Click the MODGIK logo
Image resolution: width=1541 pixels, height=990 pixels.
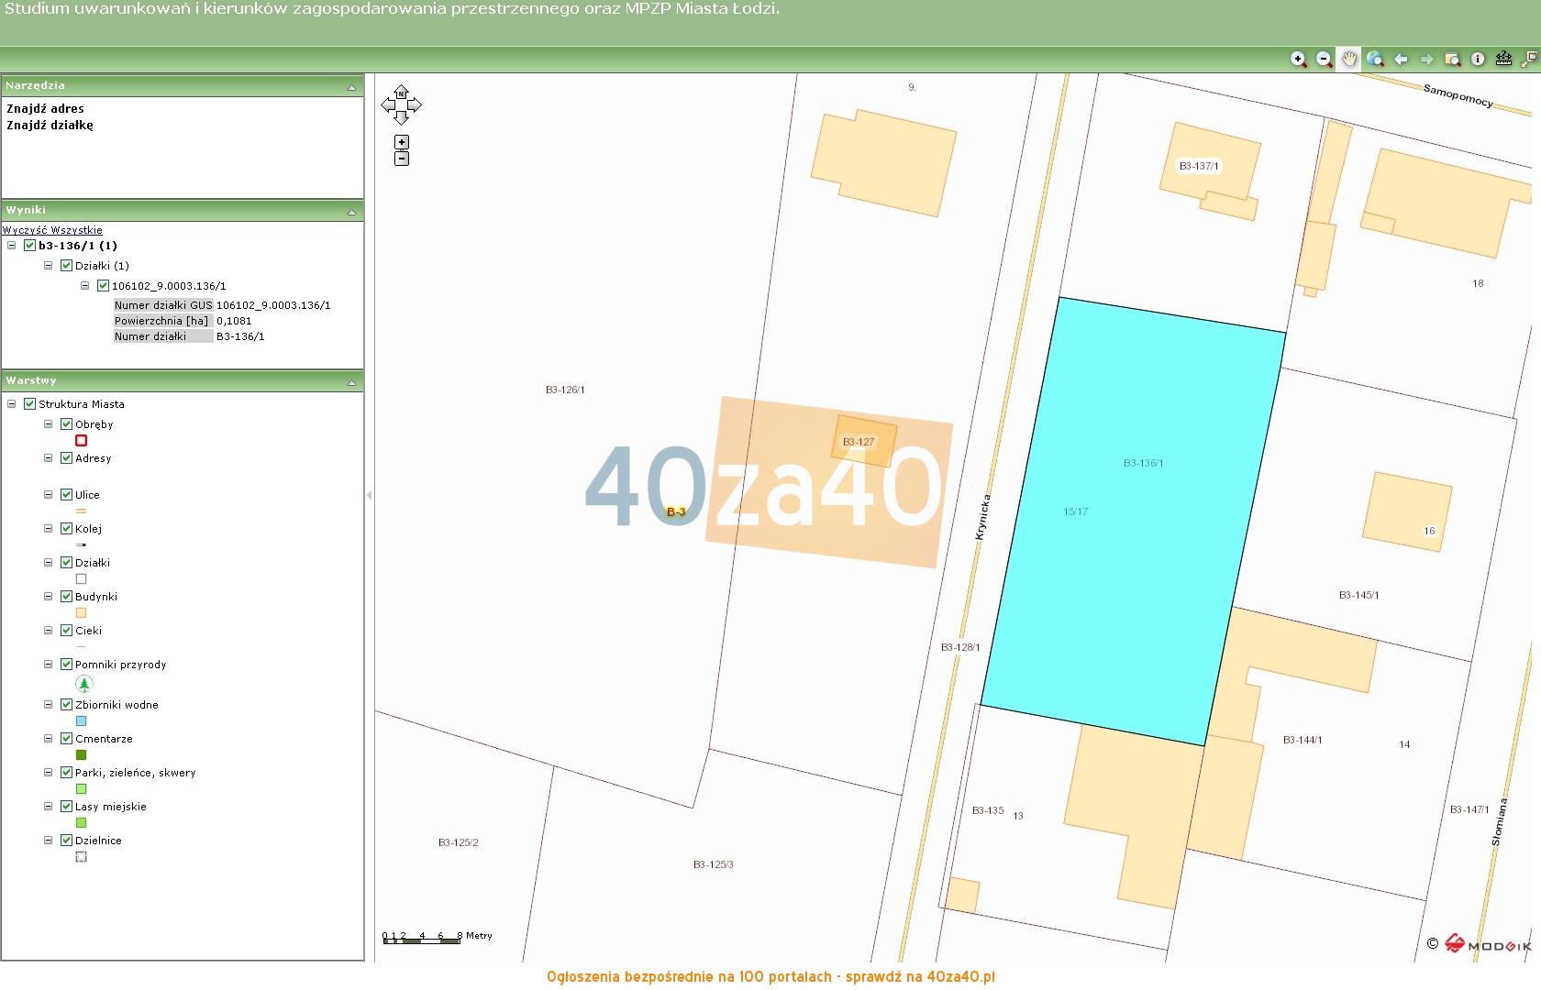pos(1488,944)
